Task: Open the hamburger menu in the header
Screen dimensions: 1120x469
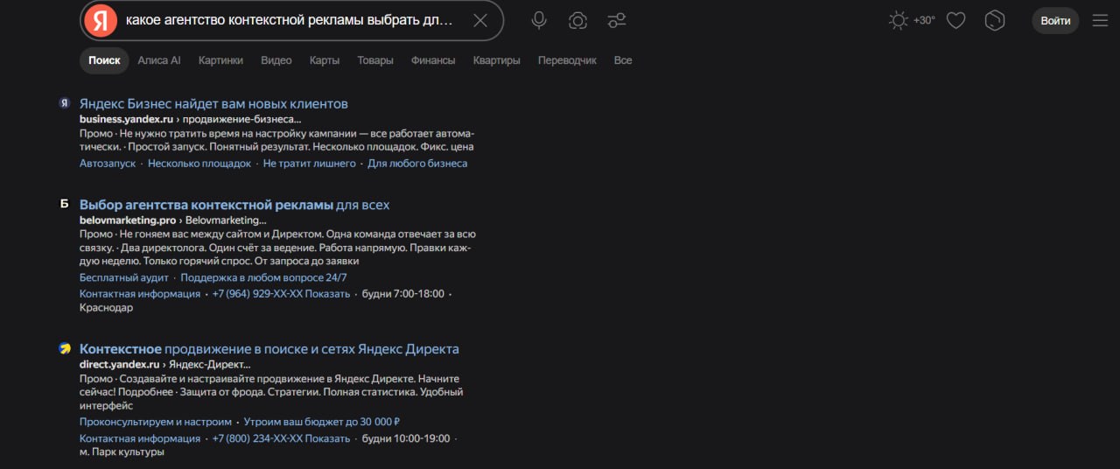Action: [1100, 20]
